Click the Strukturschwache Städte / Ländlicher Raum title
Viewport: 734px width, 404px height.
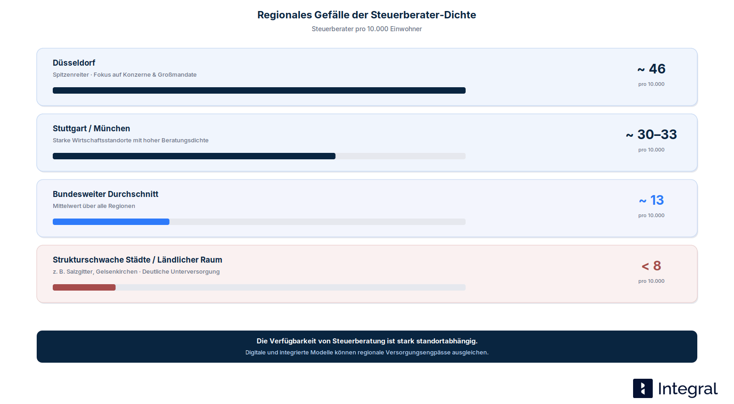point(138,260)
